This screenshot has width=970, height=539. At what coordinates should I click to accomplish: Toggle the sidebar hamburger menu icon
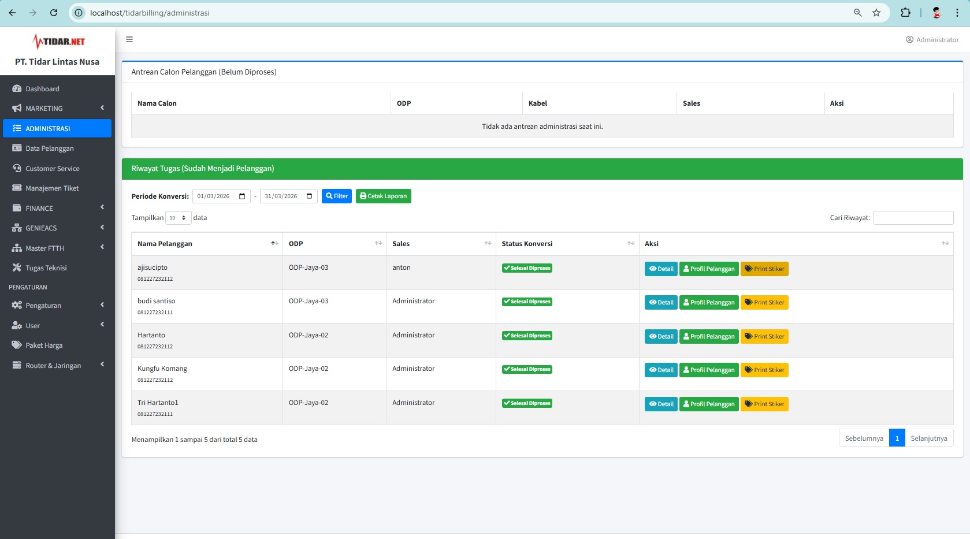coord(129,39)
